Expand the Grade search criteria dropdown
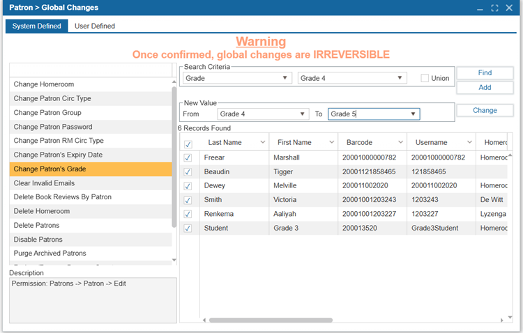The height and width of the screenshot is (333, 523). 286,79
